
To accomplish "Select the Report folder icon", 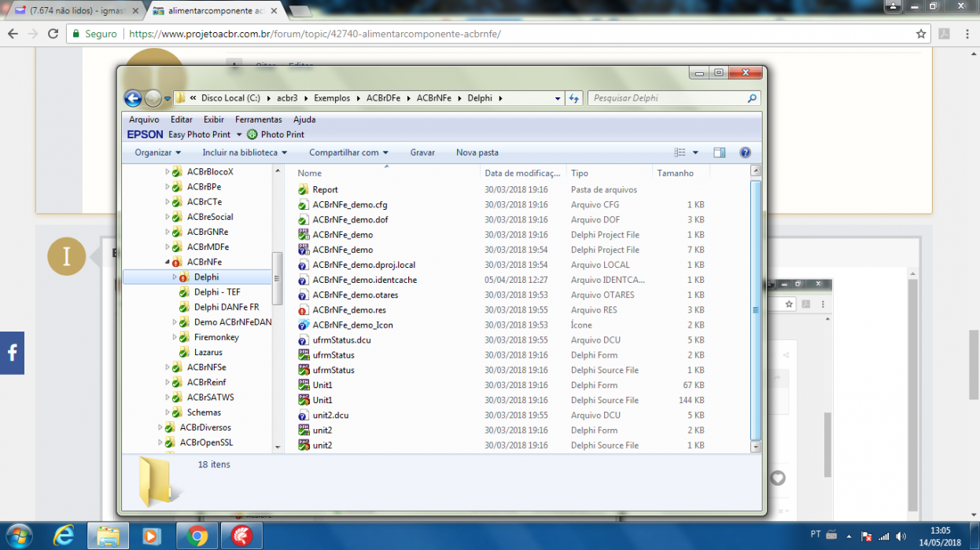I will [x=304, y=189].
